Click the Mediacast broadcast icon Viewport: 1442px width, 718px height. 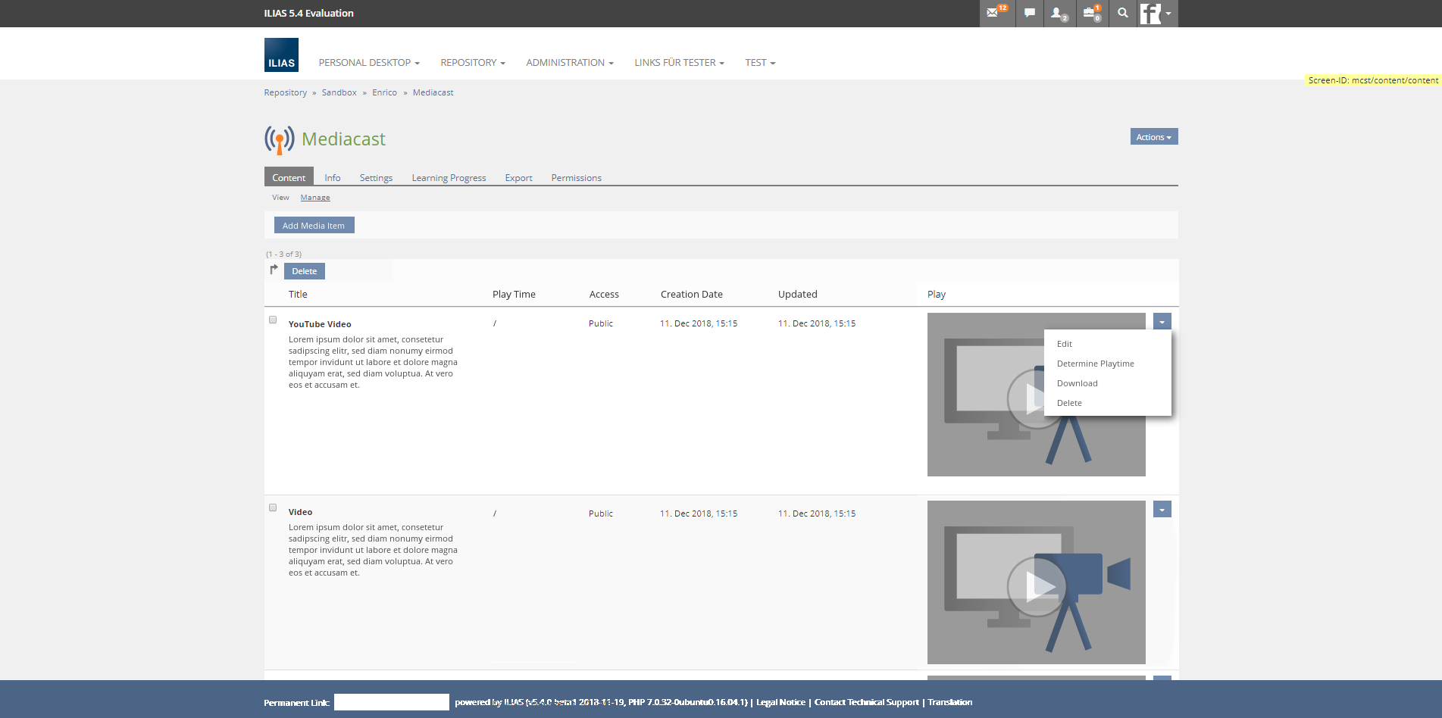pyautogui.click(x=279, y=139)
